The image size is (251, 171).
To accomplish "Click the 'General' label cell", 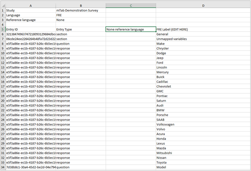I will point(203,34).
